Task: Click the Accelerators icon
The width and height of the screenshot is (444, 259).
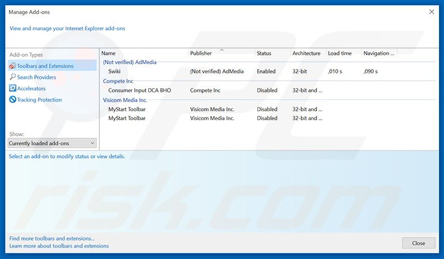Action: click(x=12, y=88)
